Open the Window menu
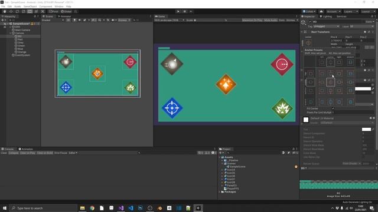The image size is (378, 212). click(59, 6)
